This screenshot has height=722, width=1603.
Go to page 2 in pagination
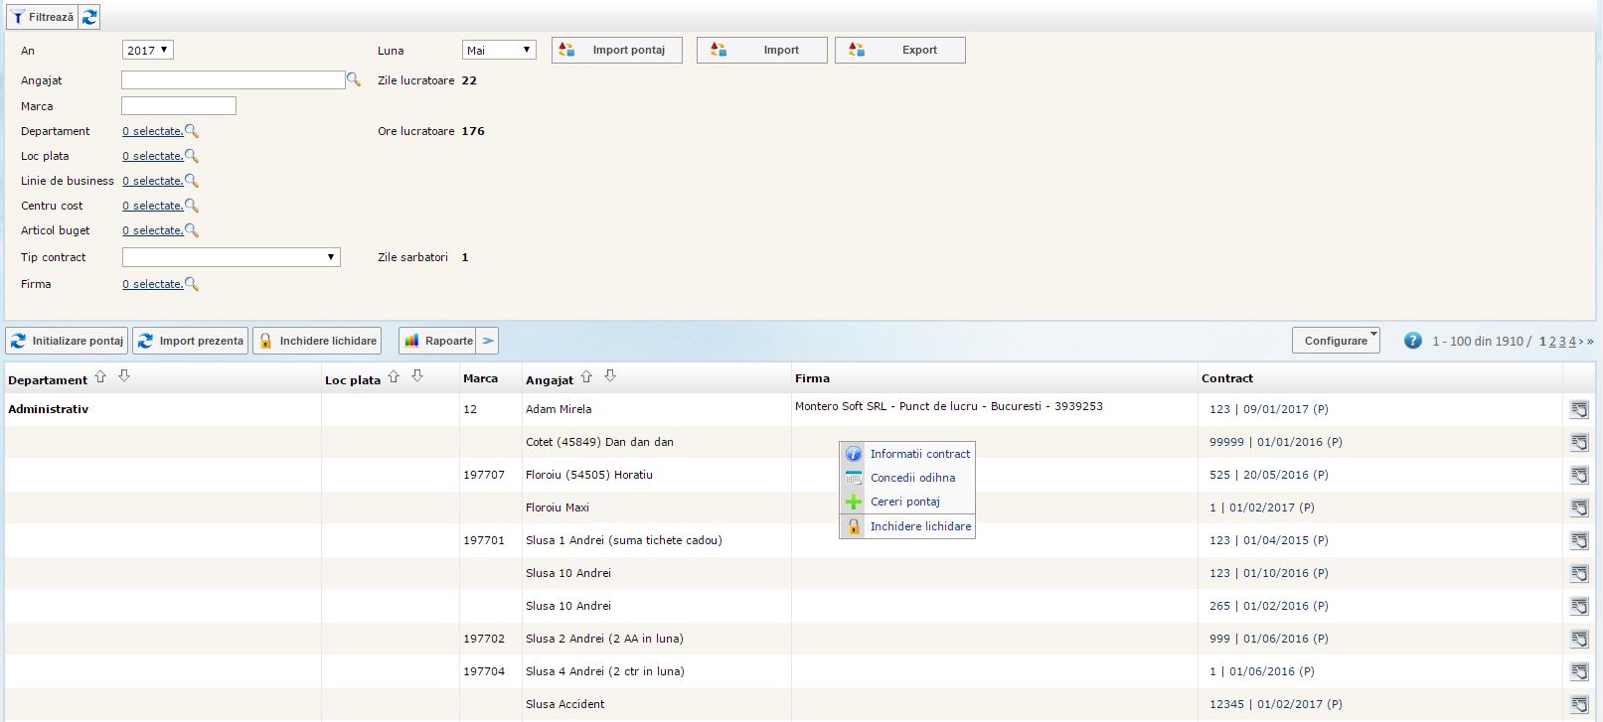[x=1552, y=341]
